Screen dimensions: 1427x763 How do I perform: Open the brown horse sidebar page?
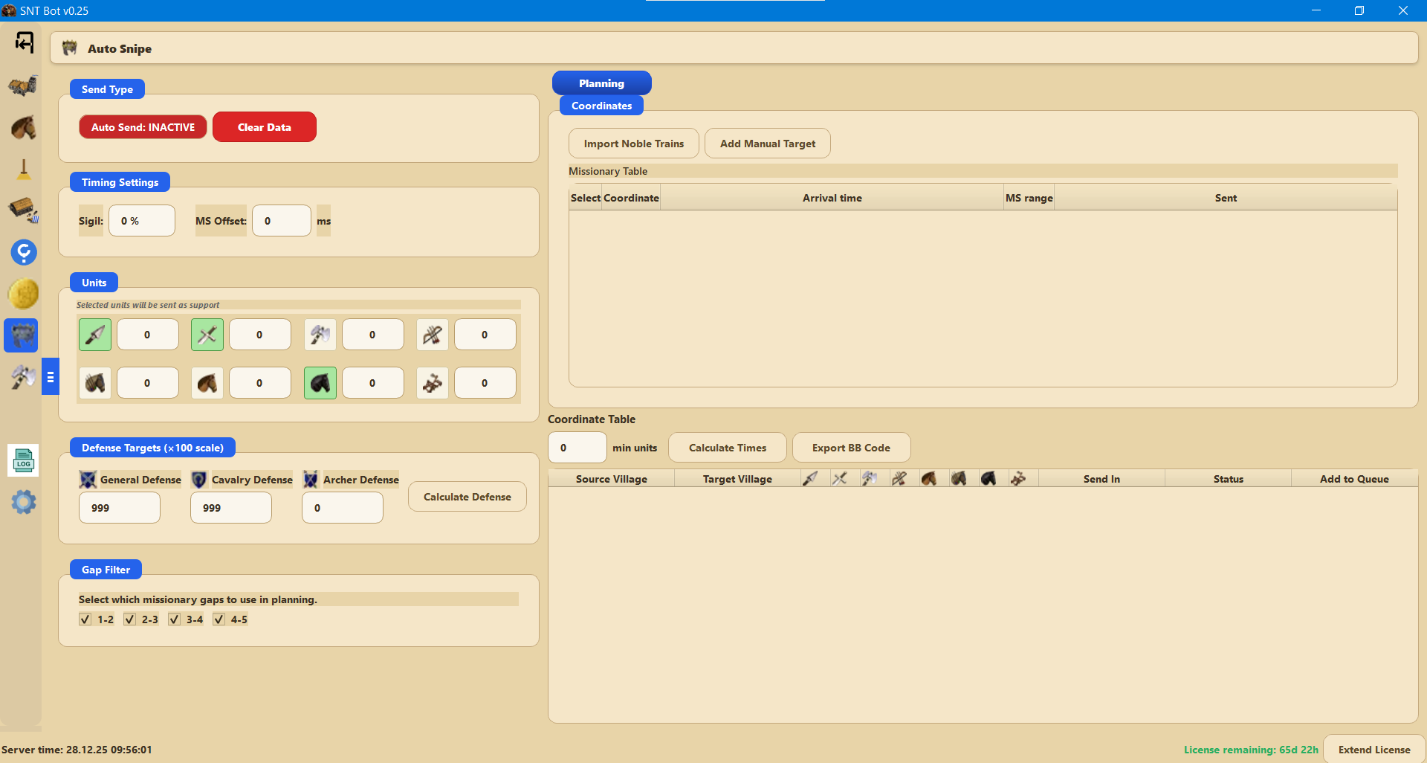point(23,128)
